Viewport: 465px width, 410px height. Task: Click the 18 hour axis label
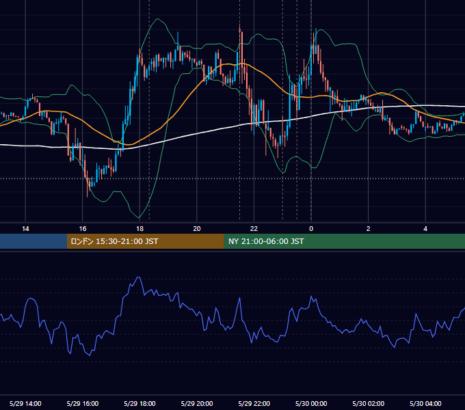coord(139,229)
